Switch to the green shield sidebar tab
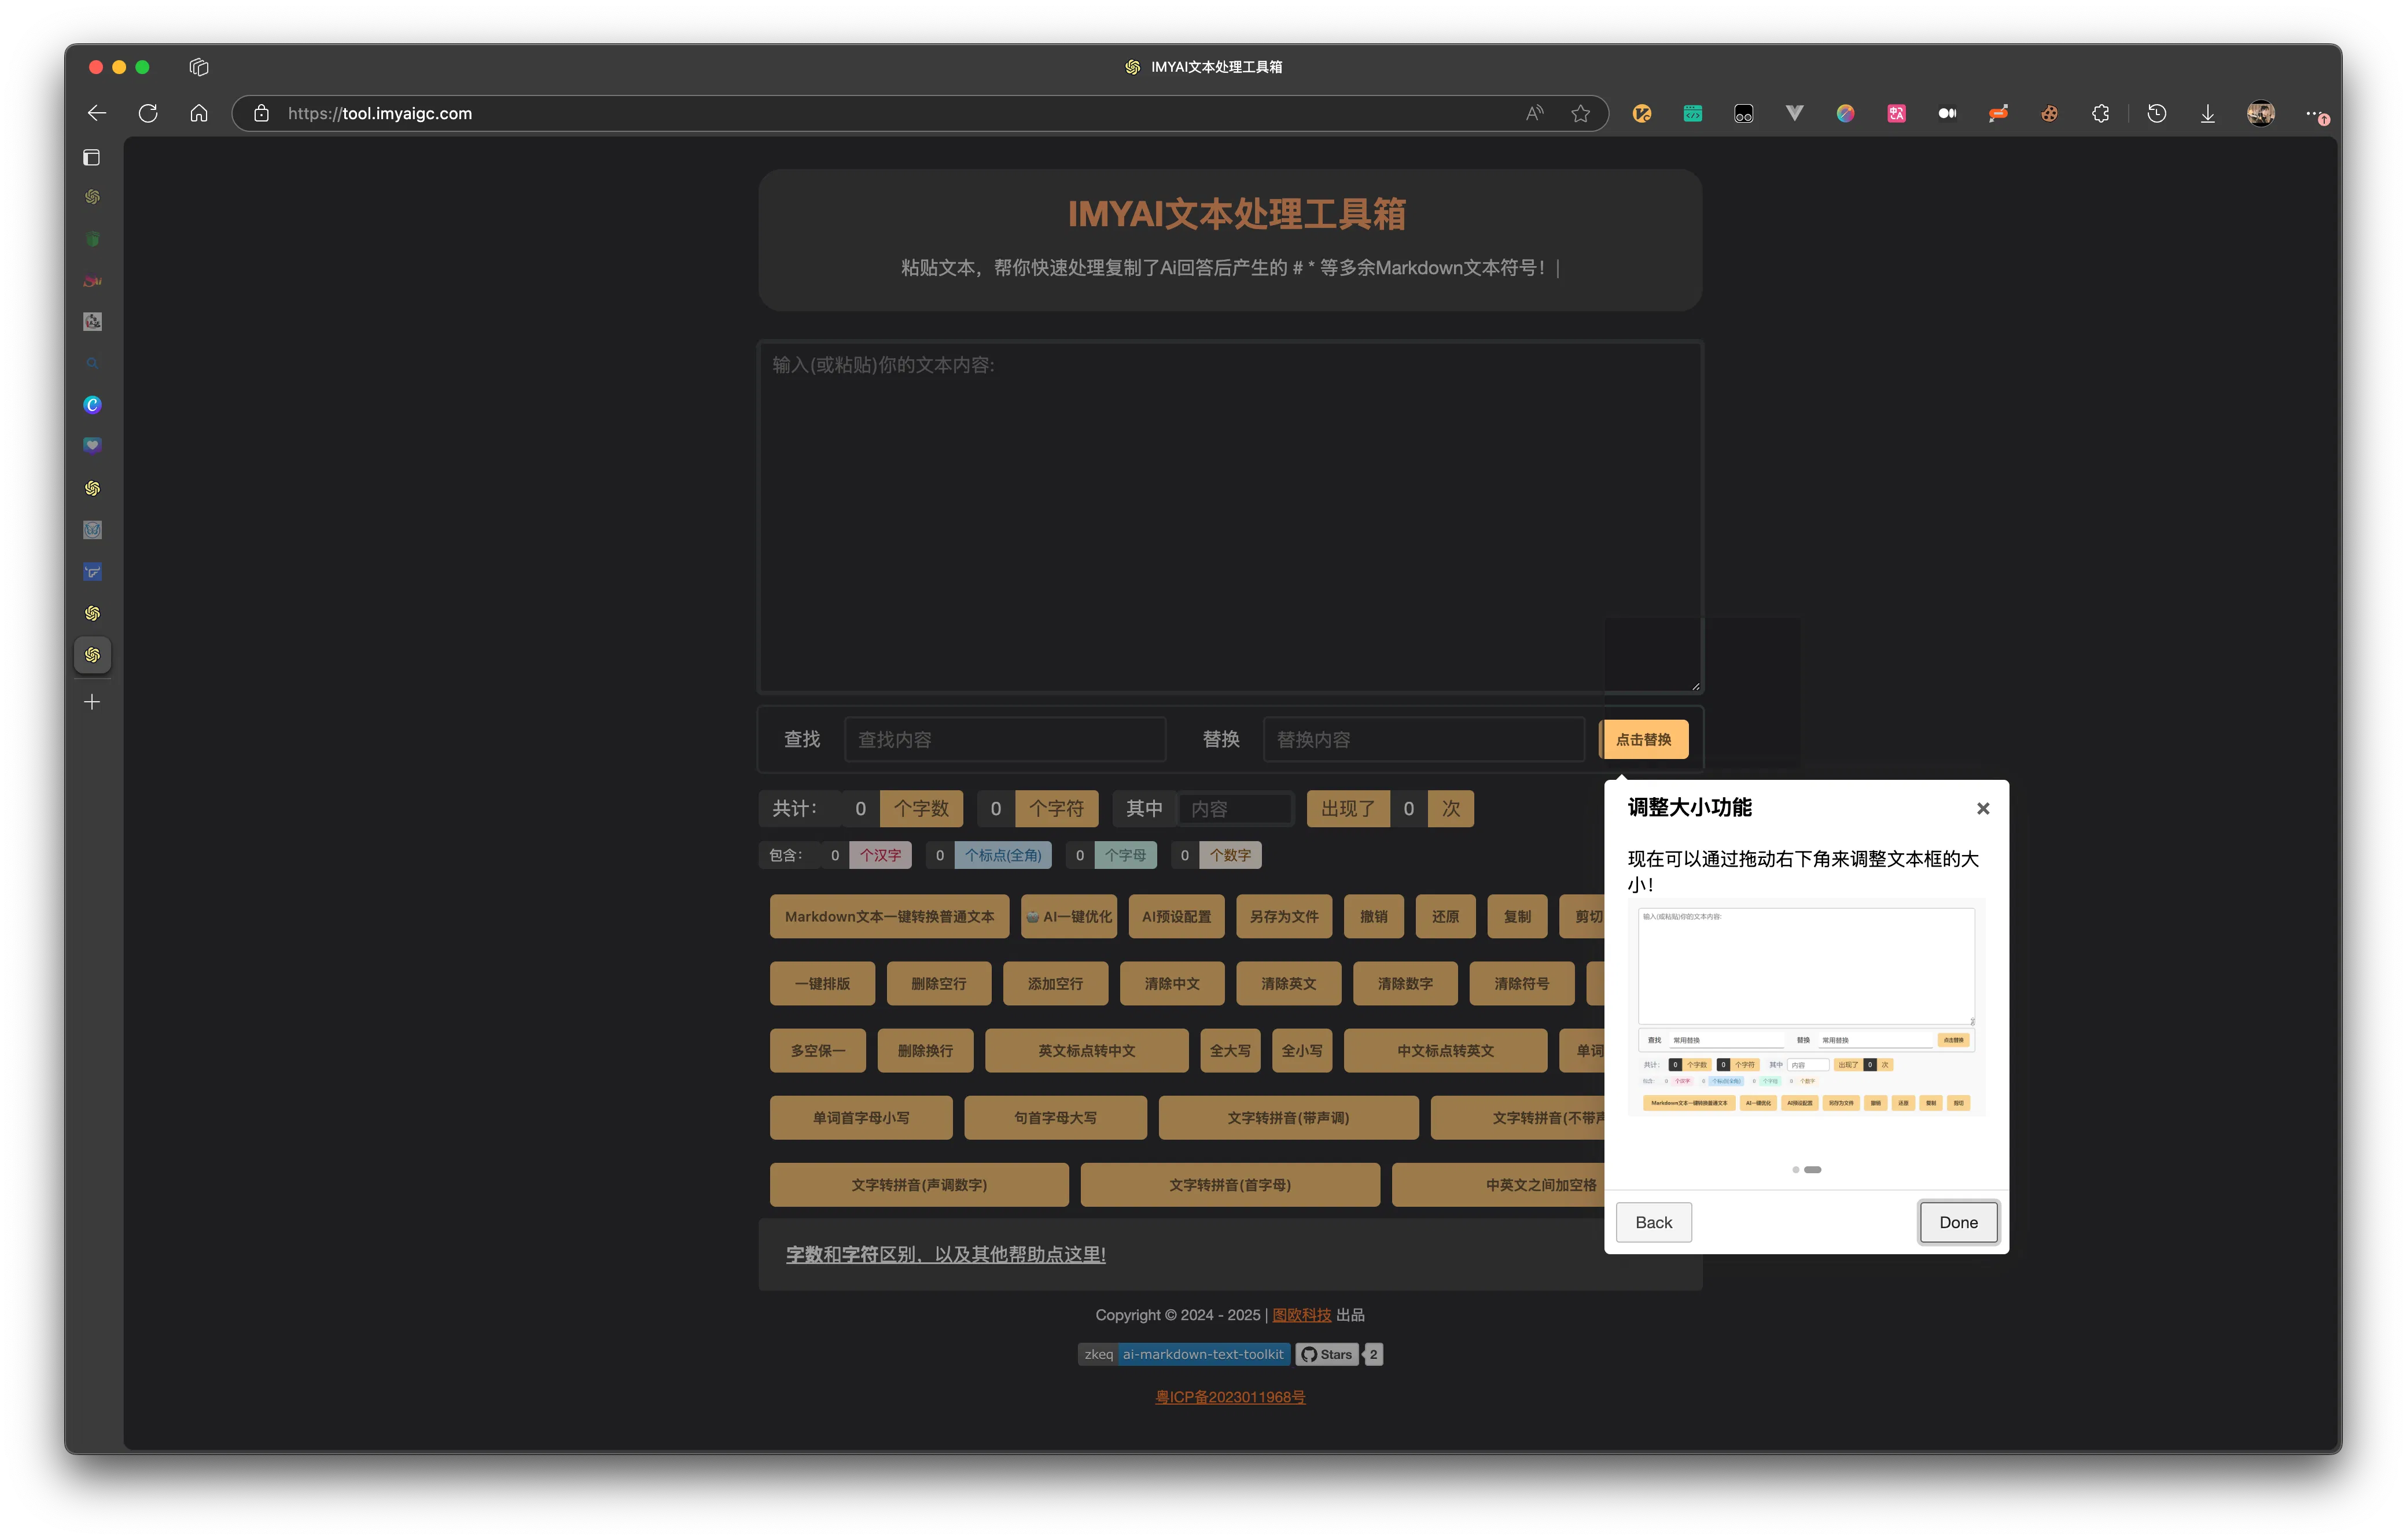Image resolution: width=2407 pixels, height=1540 pixels. coord(92,239)
